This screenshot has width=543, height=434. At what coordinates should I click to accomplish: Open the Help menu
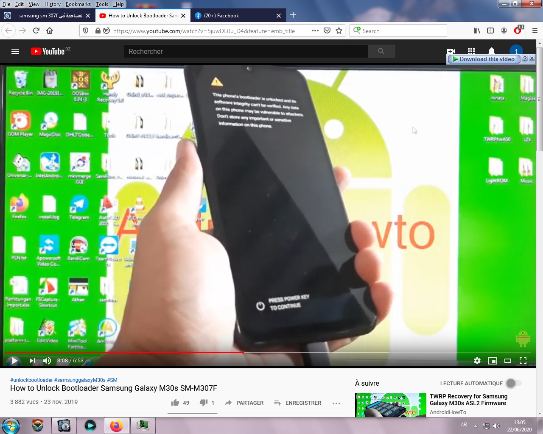pos(118,4)
